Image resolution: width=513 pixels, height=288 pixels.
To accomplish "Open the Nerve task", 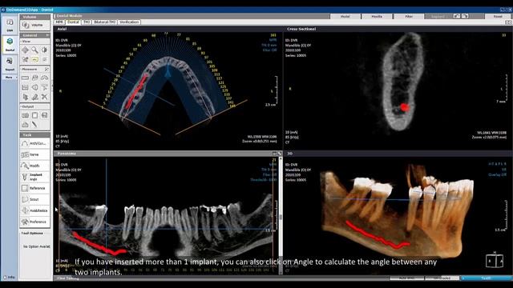I will click(x=34, y=154).
